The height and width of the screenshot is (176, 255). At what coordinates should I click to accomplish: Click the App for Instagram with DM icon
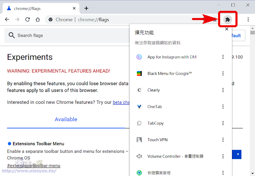coord(139,57)
